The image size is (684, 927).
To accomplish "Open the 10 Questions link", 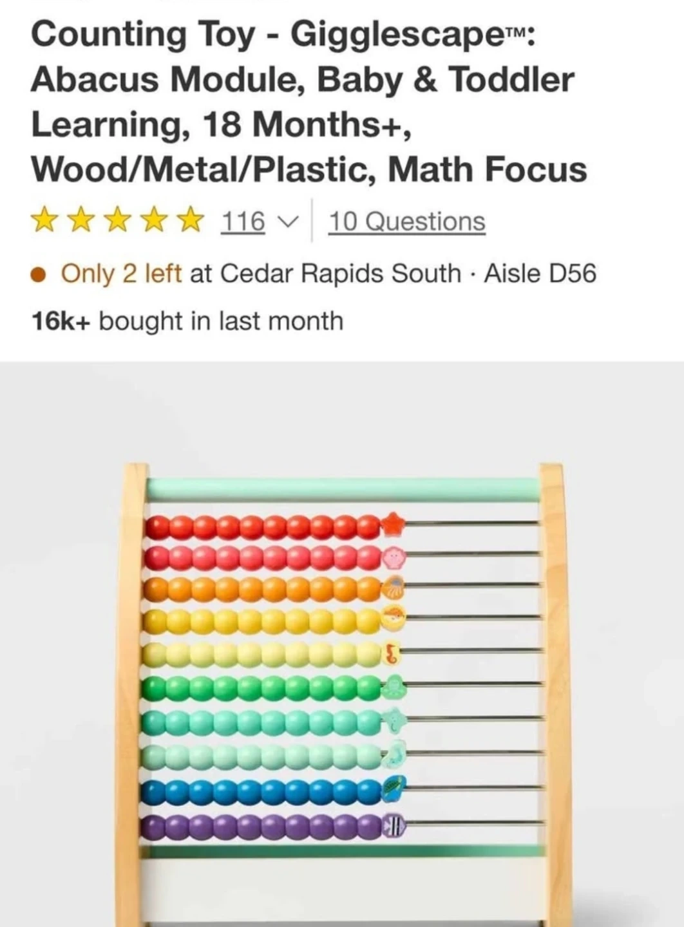I will pos(406,221).
